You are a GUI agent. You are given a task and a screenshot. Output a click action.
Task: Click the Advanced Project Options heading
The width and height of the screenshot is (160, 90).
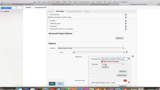60,33
